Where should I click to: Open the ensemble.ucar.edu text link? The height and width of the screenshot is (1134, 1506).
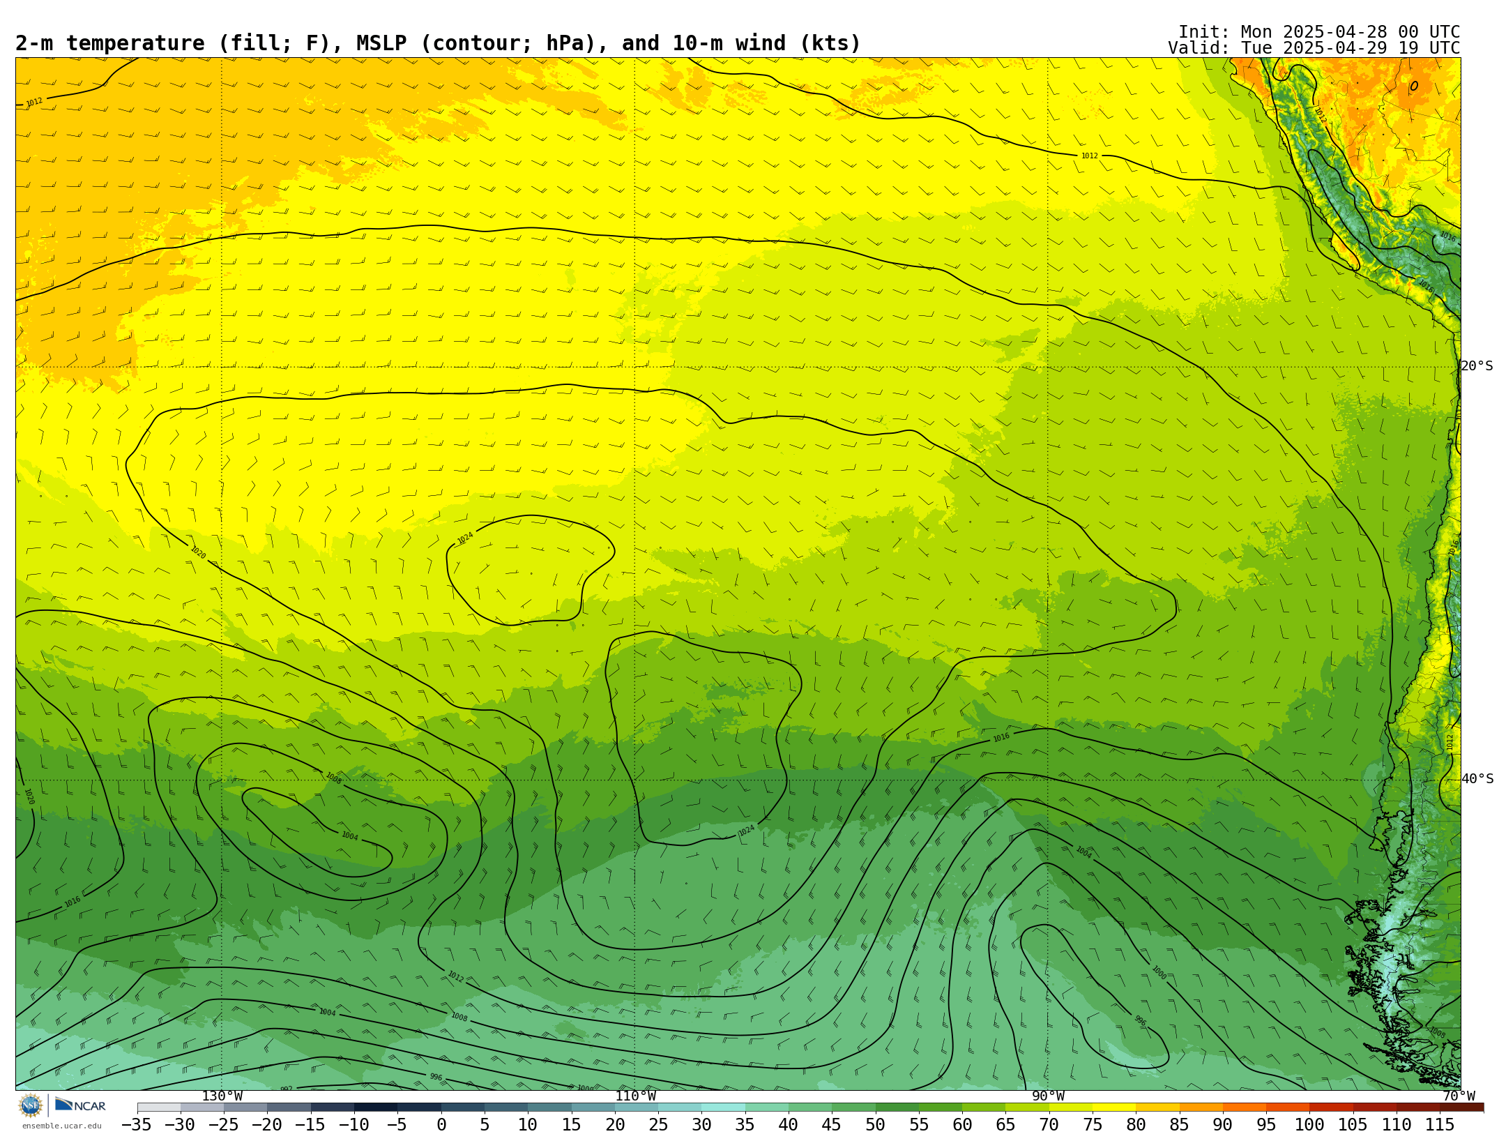[x=61, y=1126]
